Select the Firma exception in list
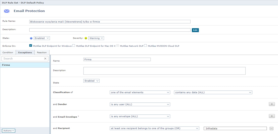This screenshot has width=278, height=134. pos(25,65)
